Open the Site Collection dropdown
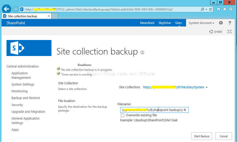This screenshot has height=142, width=237. [207, 87]
